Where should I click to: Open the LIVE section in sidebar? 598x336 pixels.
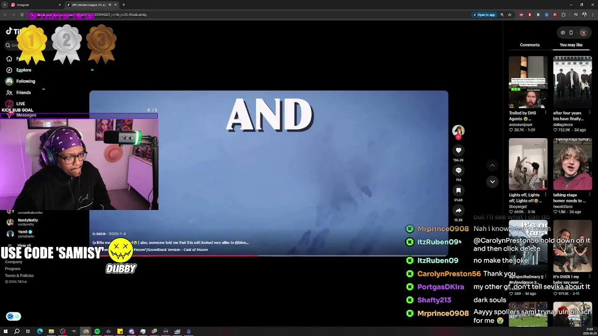point(21,104)
